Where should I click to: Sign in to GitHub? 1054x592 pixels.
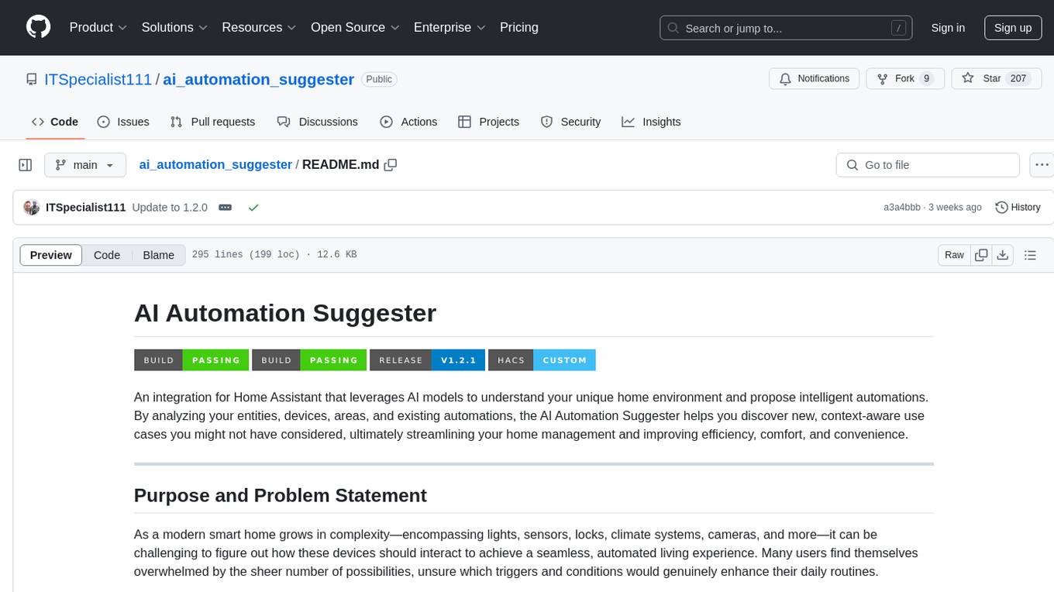[x=948, y=28]
